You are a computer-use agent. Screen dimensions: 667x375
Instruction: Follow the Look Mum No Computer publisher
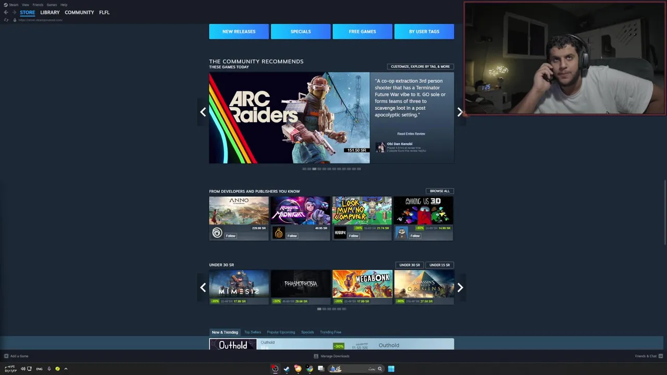pos(353,236)
